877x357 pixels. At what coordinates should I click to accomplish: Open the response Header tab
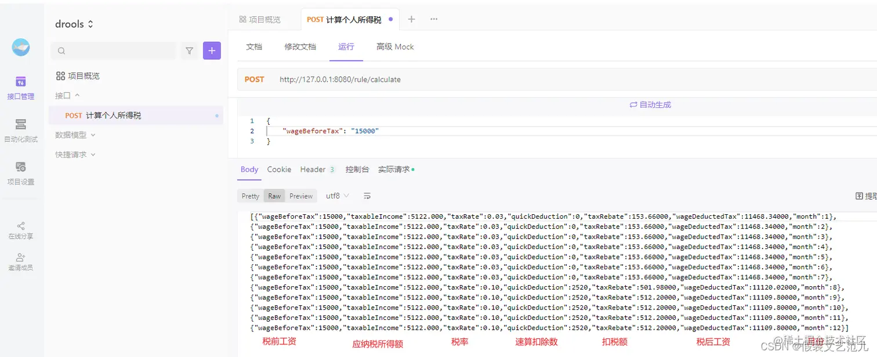point(318,170)
